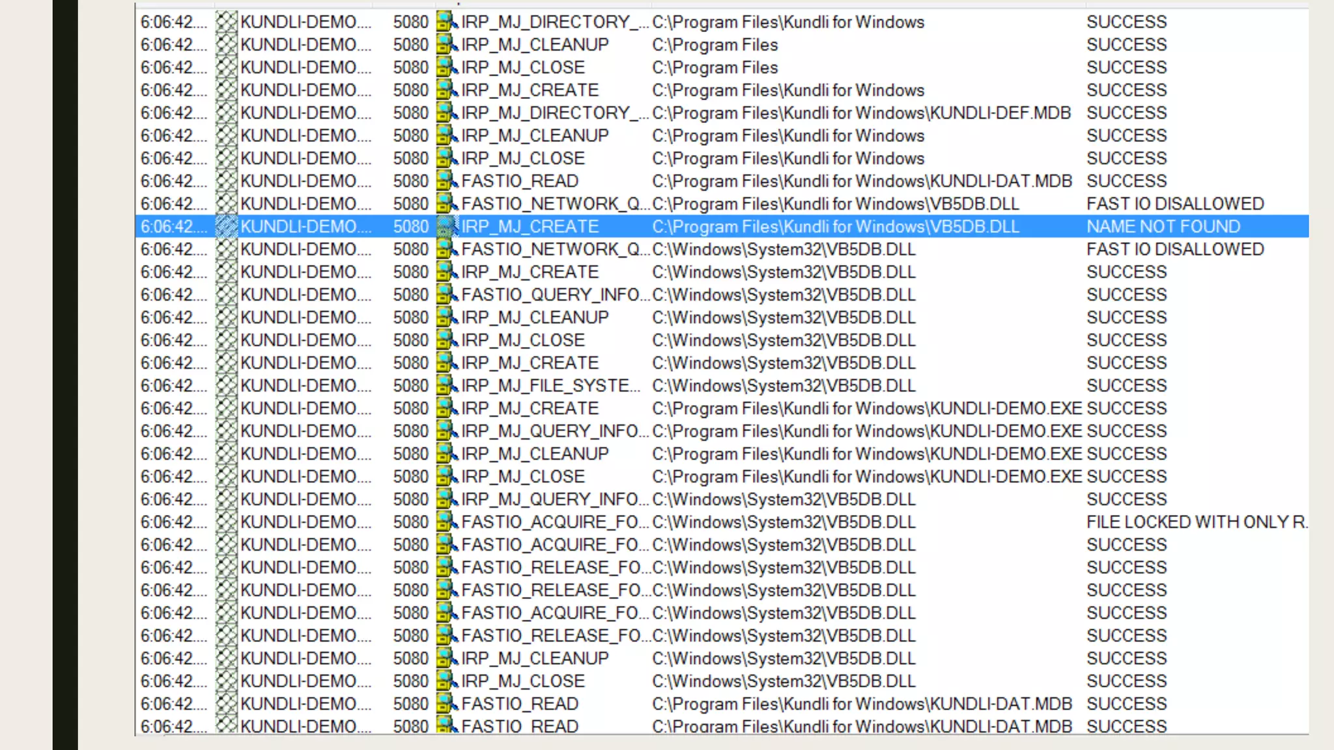Click the process icon on the KUNDLI-DEF.MDB row

tap(226, 113)
